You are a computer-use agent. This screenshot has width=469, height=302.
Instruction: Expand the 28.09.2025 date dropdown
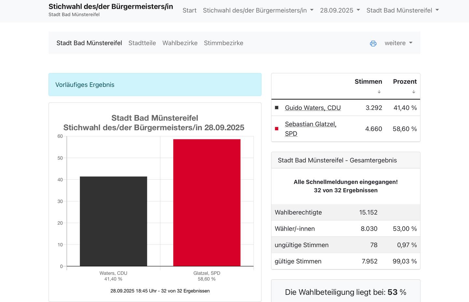(x=340, y=10)
